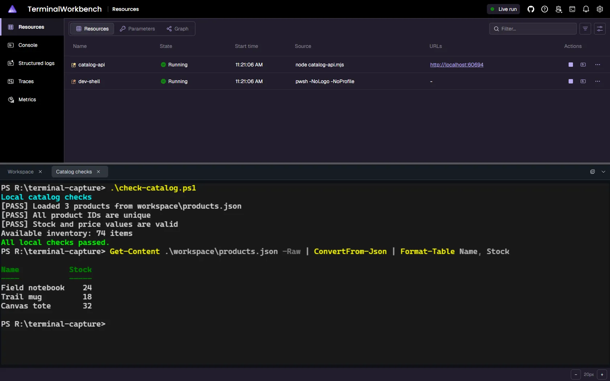Viewport: 610px width, 381px height.
Task: Open Structured logs in the sidebar
Action: click(32, 63)
